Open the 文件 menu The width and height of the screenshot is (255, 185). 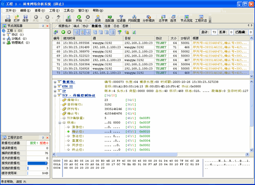point(11,10)
